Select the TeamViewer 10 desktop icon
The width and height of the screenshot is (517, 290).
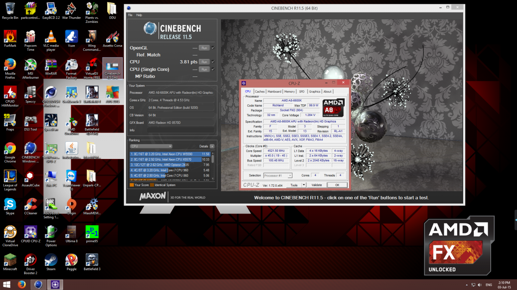[x=72, y=180]
